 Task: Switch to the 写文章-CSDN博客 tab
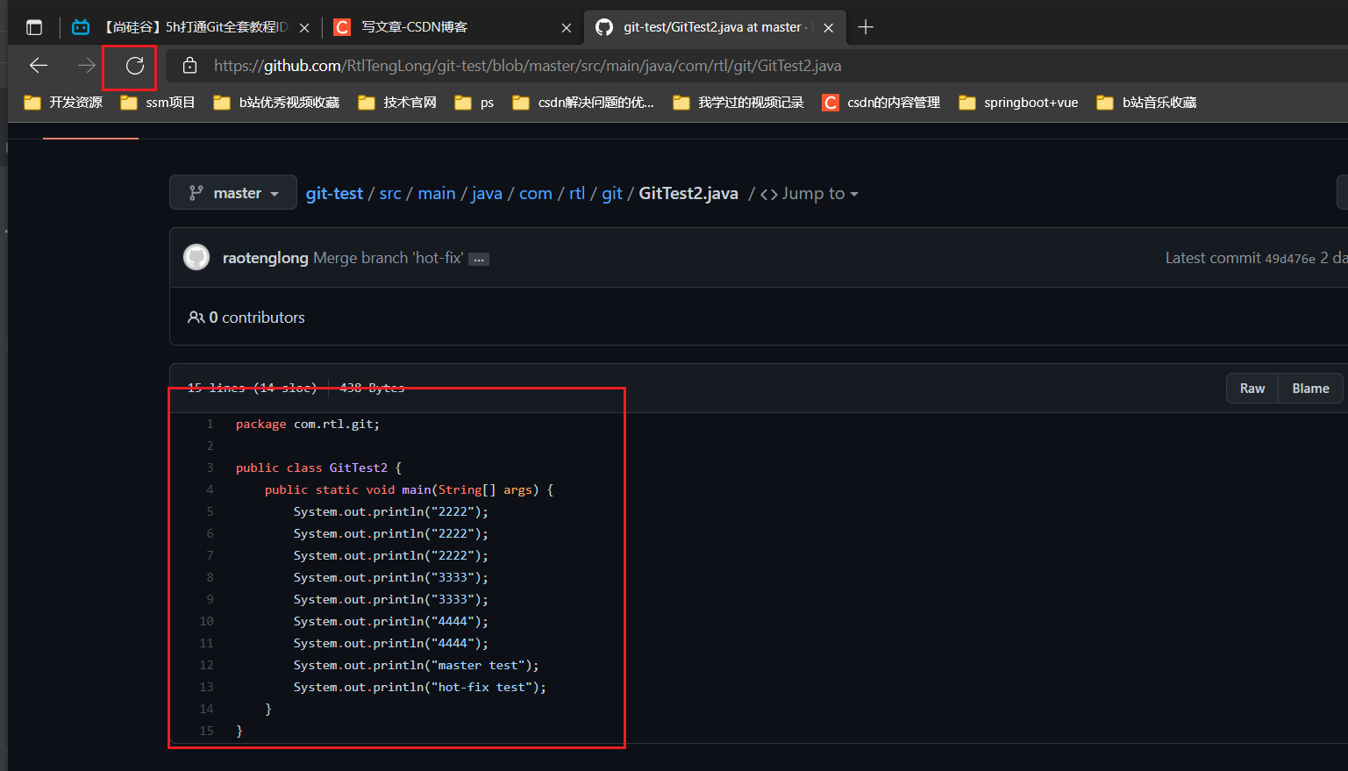pyautogui.click(x=453, y=27)
